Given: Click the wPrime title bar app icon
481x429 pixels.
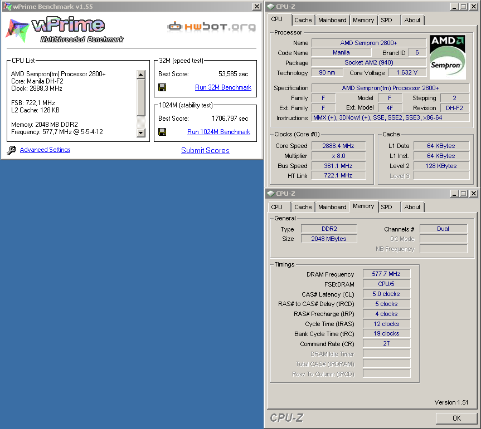Looking at the screenshot, I should point(7,7).
